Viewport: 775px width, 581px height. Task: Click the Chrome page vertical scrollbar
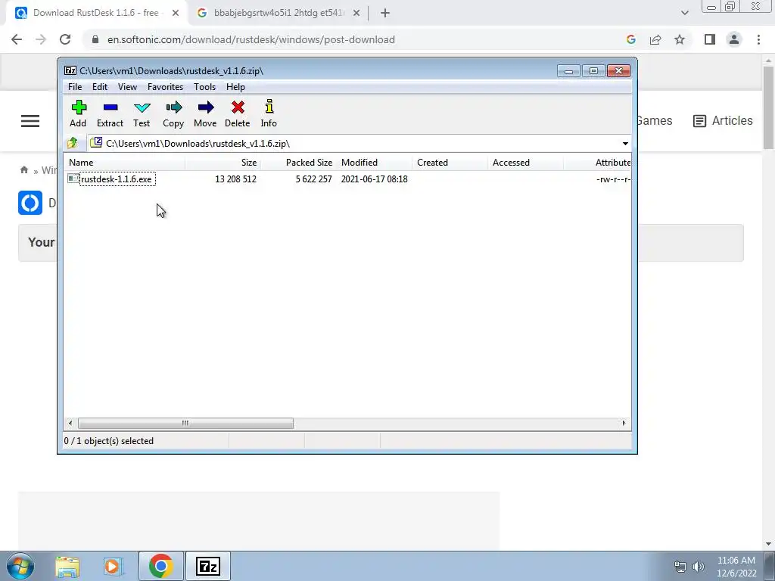tap(768, 107)
